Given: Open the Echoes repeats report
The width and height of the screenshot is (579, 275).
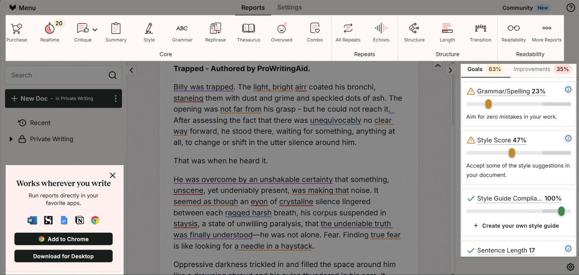Looking at the screenshot, I should [381, 32].
